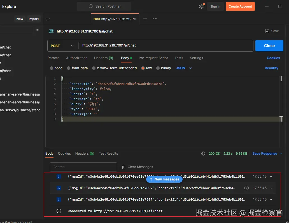Expand the first message at 17:55:46
The image size is (289, 223).
(271, 176)
